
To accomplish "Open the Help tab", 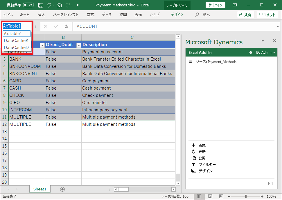I will point(155,15).
